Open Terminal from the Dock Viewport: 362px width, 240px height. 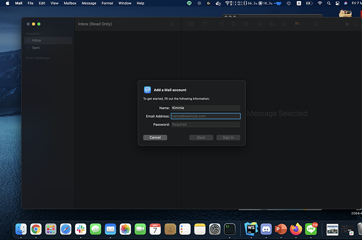click(x=229, y=229)
